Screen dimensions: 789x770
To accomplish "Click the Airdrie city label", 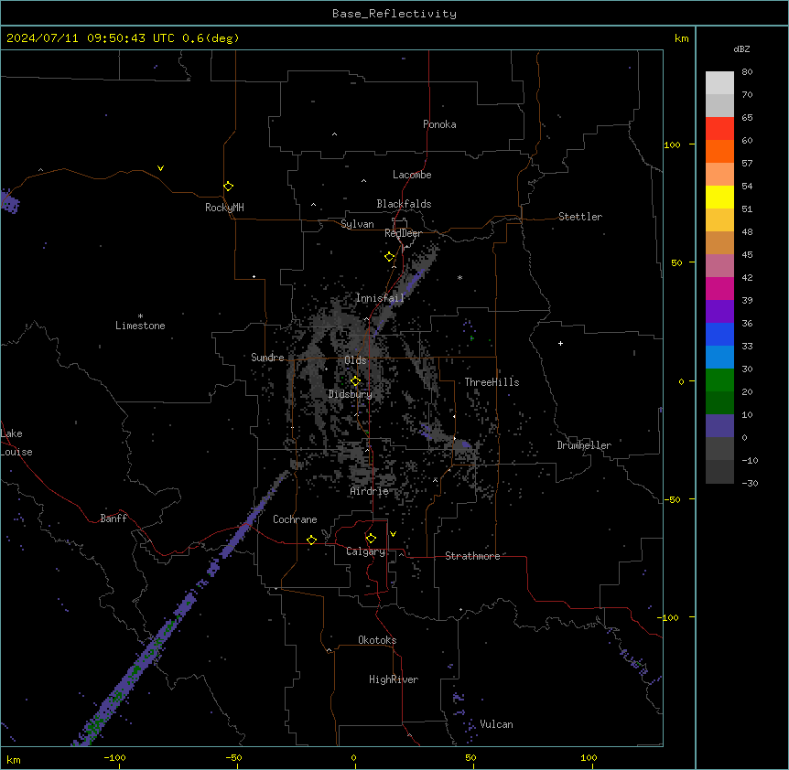I will (370, 491).
